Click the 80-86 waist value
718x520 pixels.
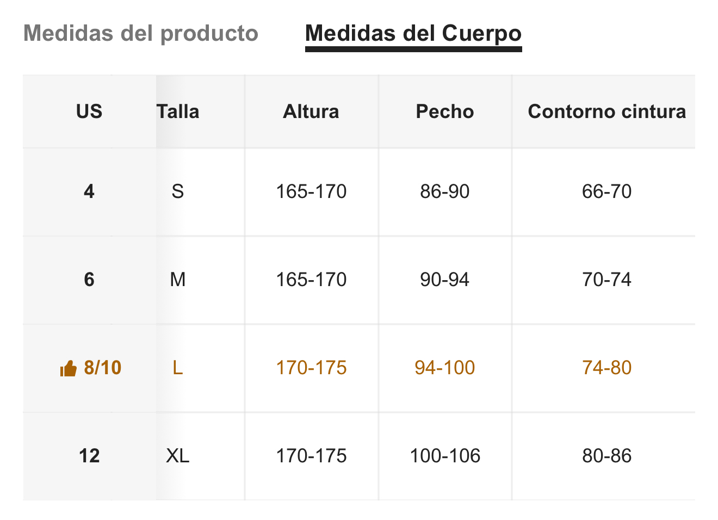point(607,456)
